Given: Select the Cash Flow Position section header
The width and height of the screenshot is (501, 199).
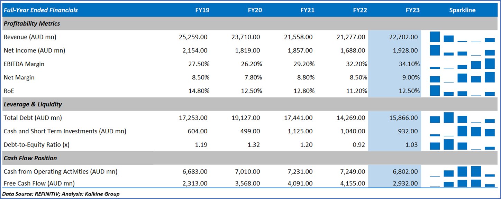Looking at the screenshot, I should (x=30, y=158).
